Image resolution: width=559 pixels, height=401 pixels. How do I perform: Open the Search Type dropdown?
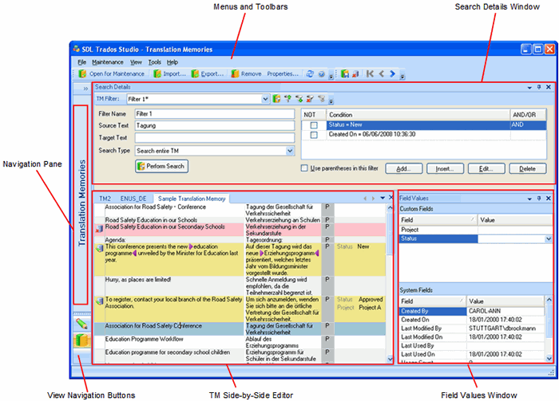(x=290, y=151)
